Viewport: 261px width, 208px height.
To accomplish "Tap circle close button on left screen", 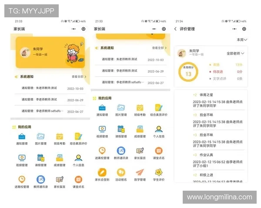I will click(84, 29).
